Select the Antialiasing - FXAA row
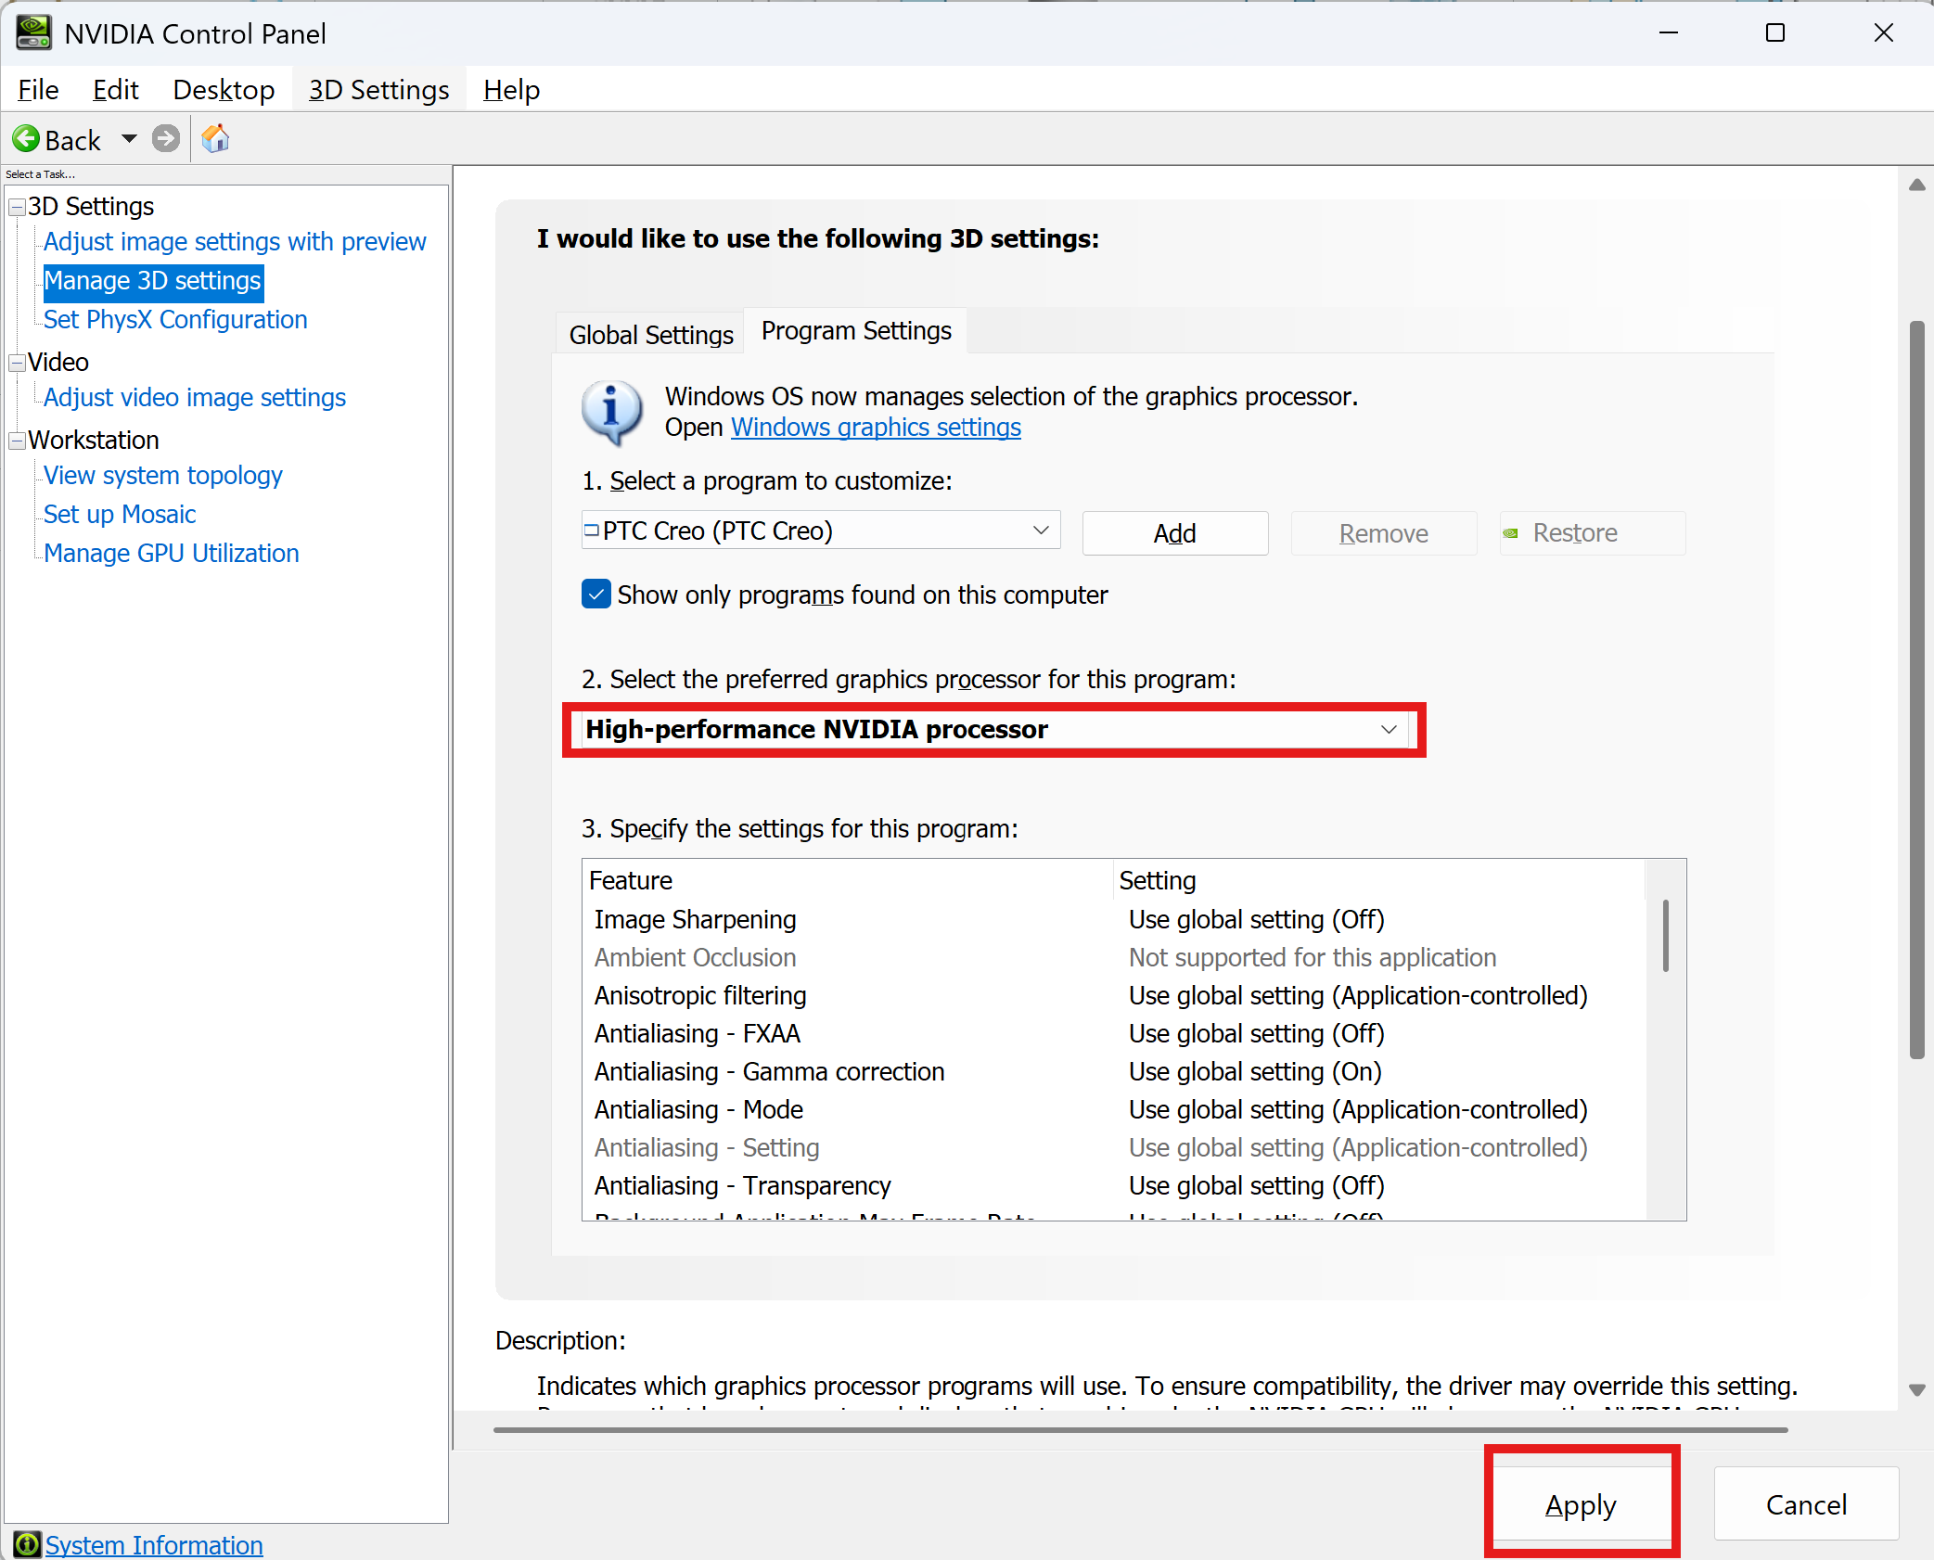This screenshot has height=1560, width=1934. [1113, 1034]
